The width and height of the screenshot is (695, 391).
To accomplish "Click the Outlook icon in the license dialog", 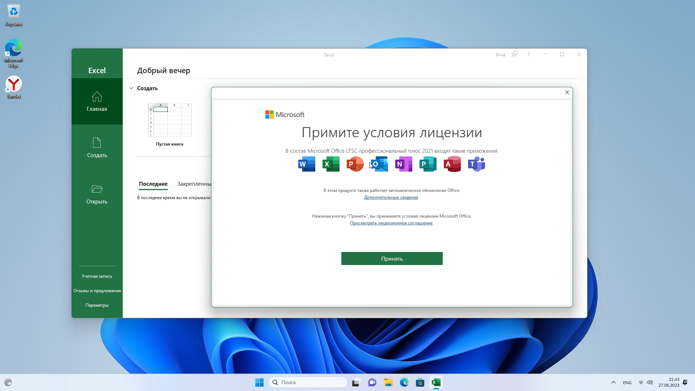I will (x=379, y=164).
